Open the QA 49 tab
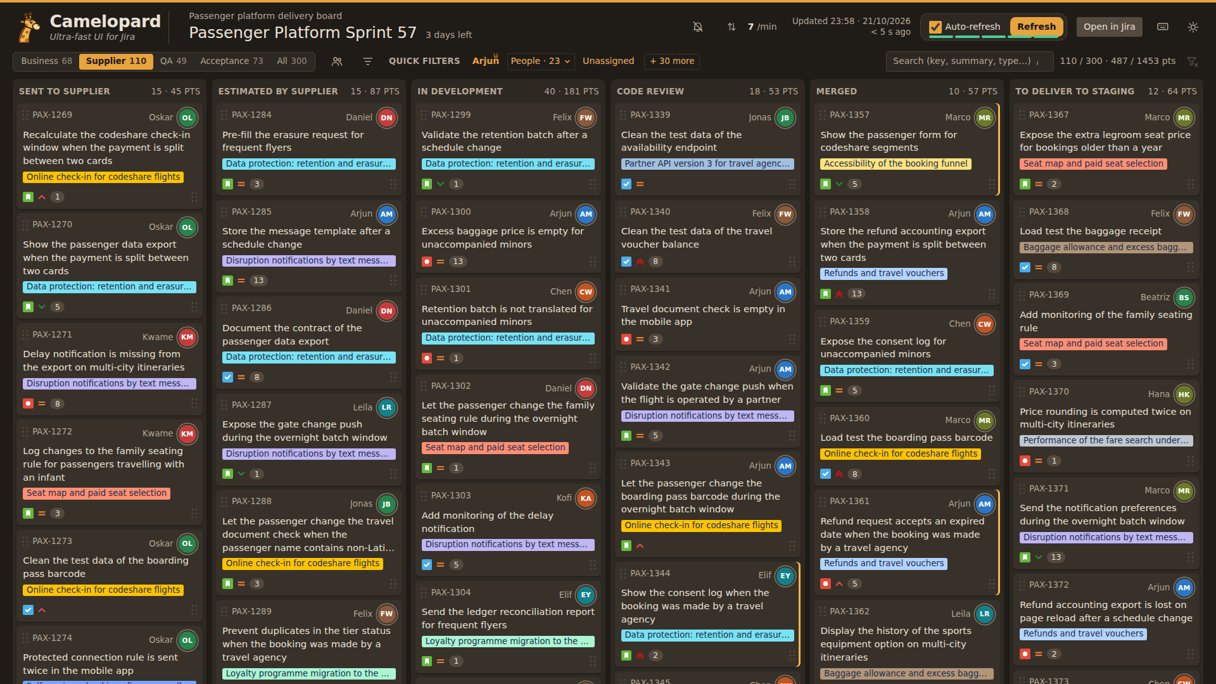This screenshot has width=1216, height=684. 173,61
